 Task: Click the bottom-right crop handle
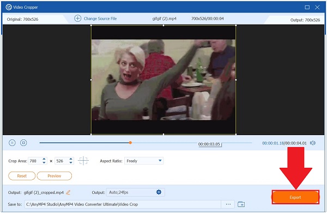236,134
